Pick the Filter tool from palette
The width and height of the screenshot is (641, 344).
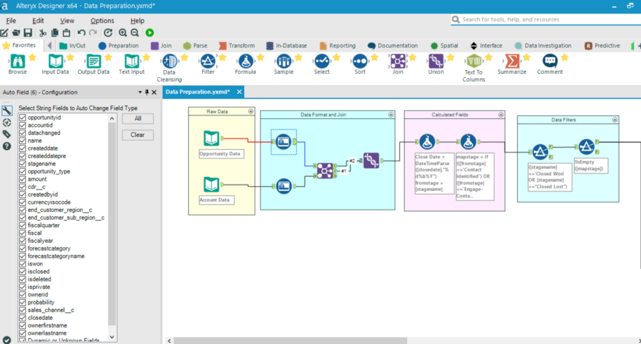(x=208, y=61)
